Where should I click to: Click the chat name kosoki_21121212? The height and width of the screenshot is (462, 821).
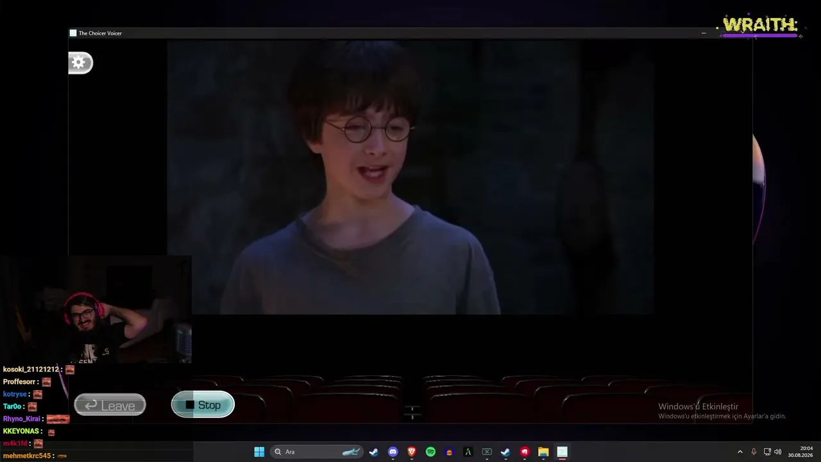pyautogui.click(x=31, y=370)
